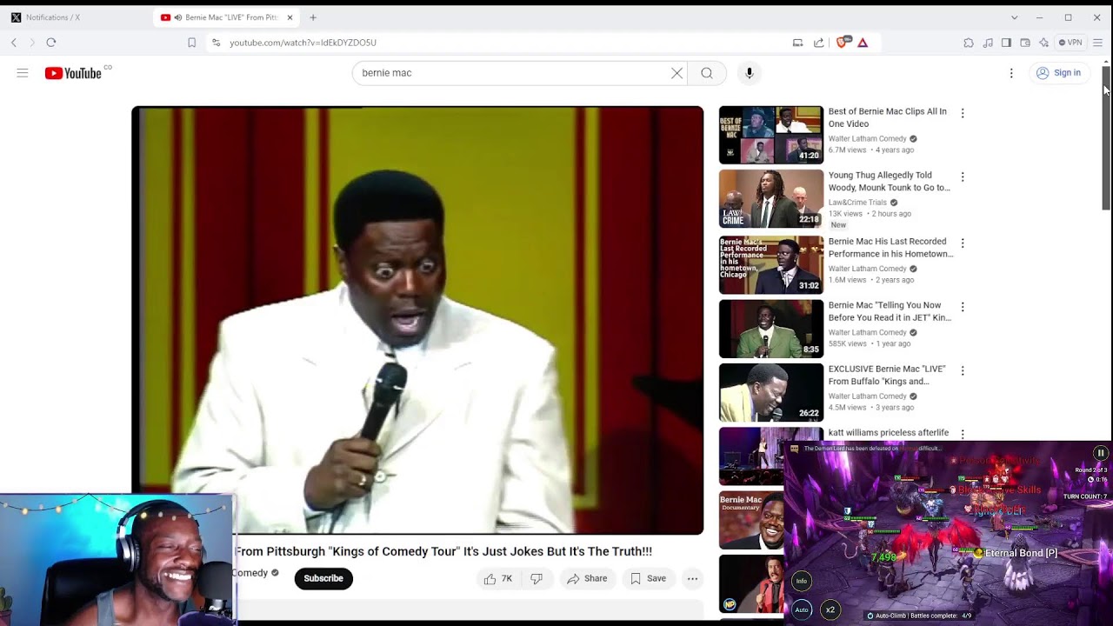Clear the search box with the X

click(x=676, y=73)
